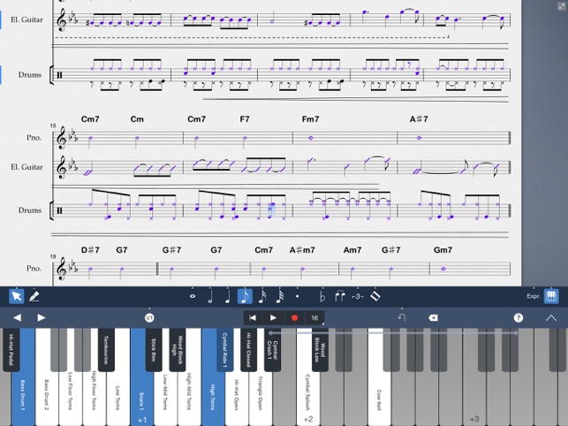Choose the sixteenth note duration
This screenshot has width=568, height=426.
pos(263,296)
